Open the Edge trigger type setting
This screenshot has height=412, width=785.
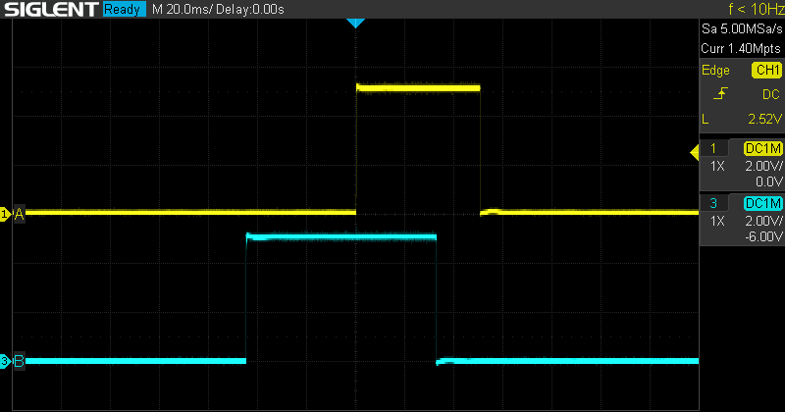[x=715, y=71]
